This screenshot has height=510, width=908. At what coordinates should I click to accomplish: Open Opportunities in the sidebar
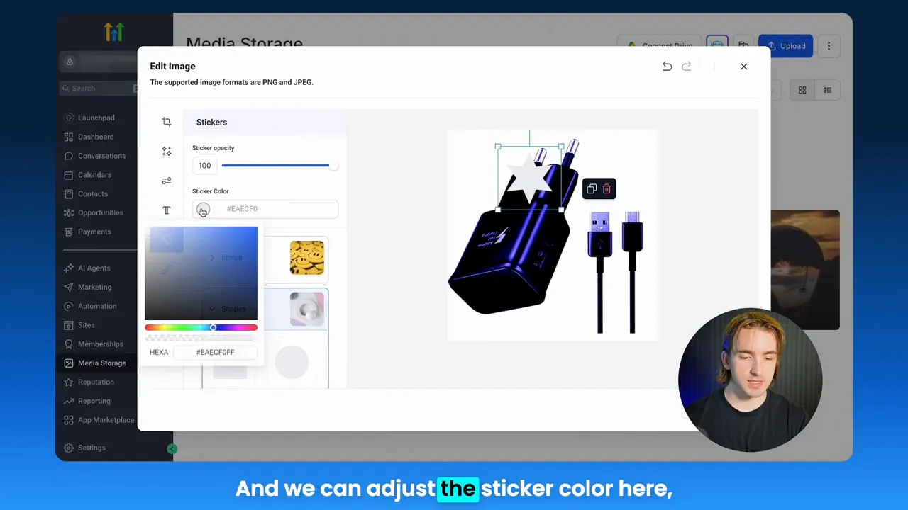[x=93, y=212]
